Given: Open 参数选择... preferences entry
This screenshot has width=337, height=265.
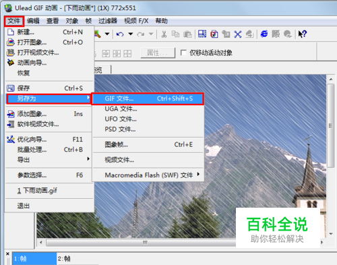Looking at the screenshot, I should click(x=49, y=175).
